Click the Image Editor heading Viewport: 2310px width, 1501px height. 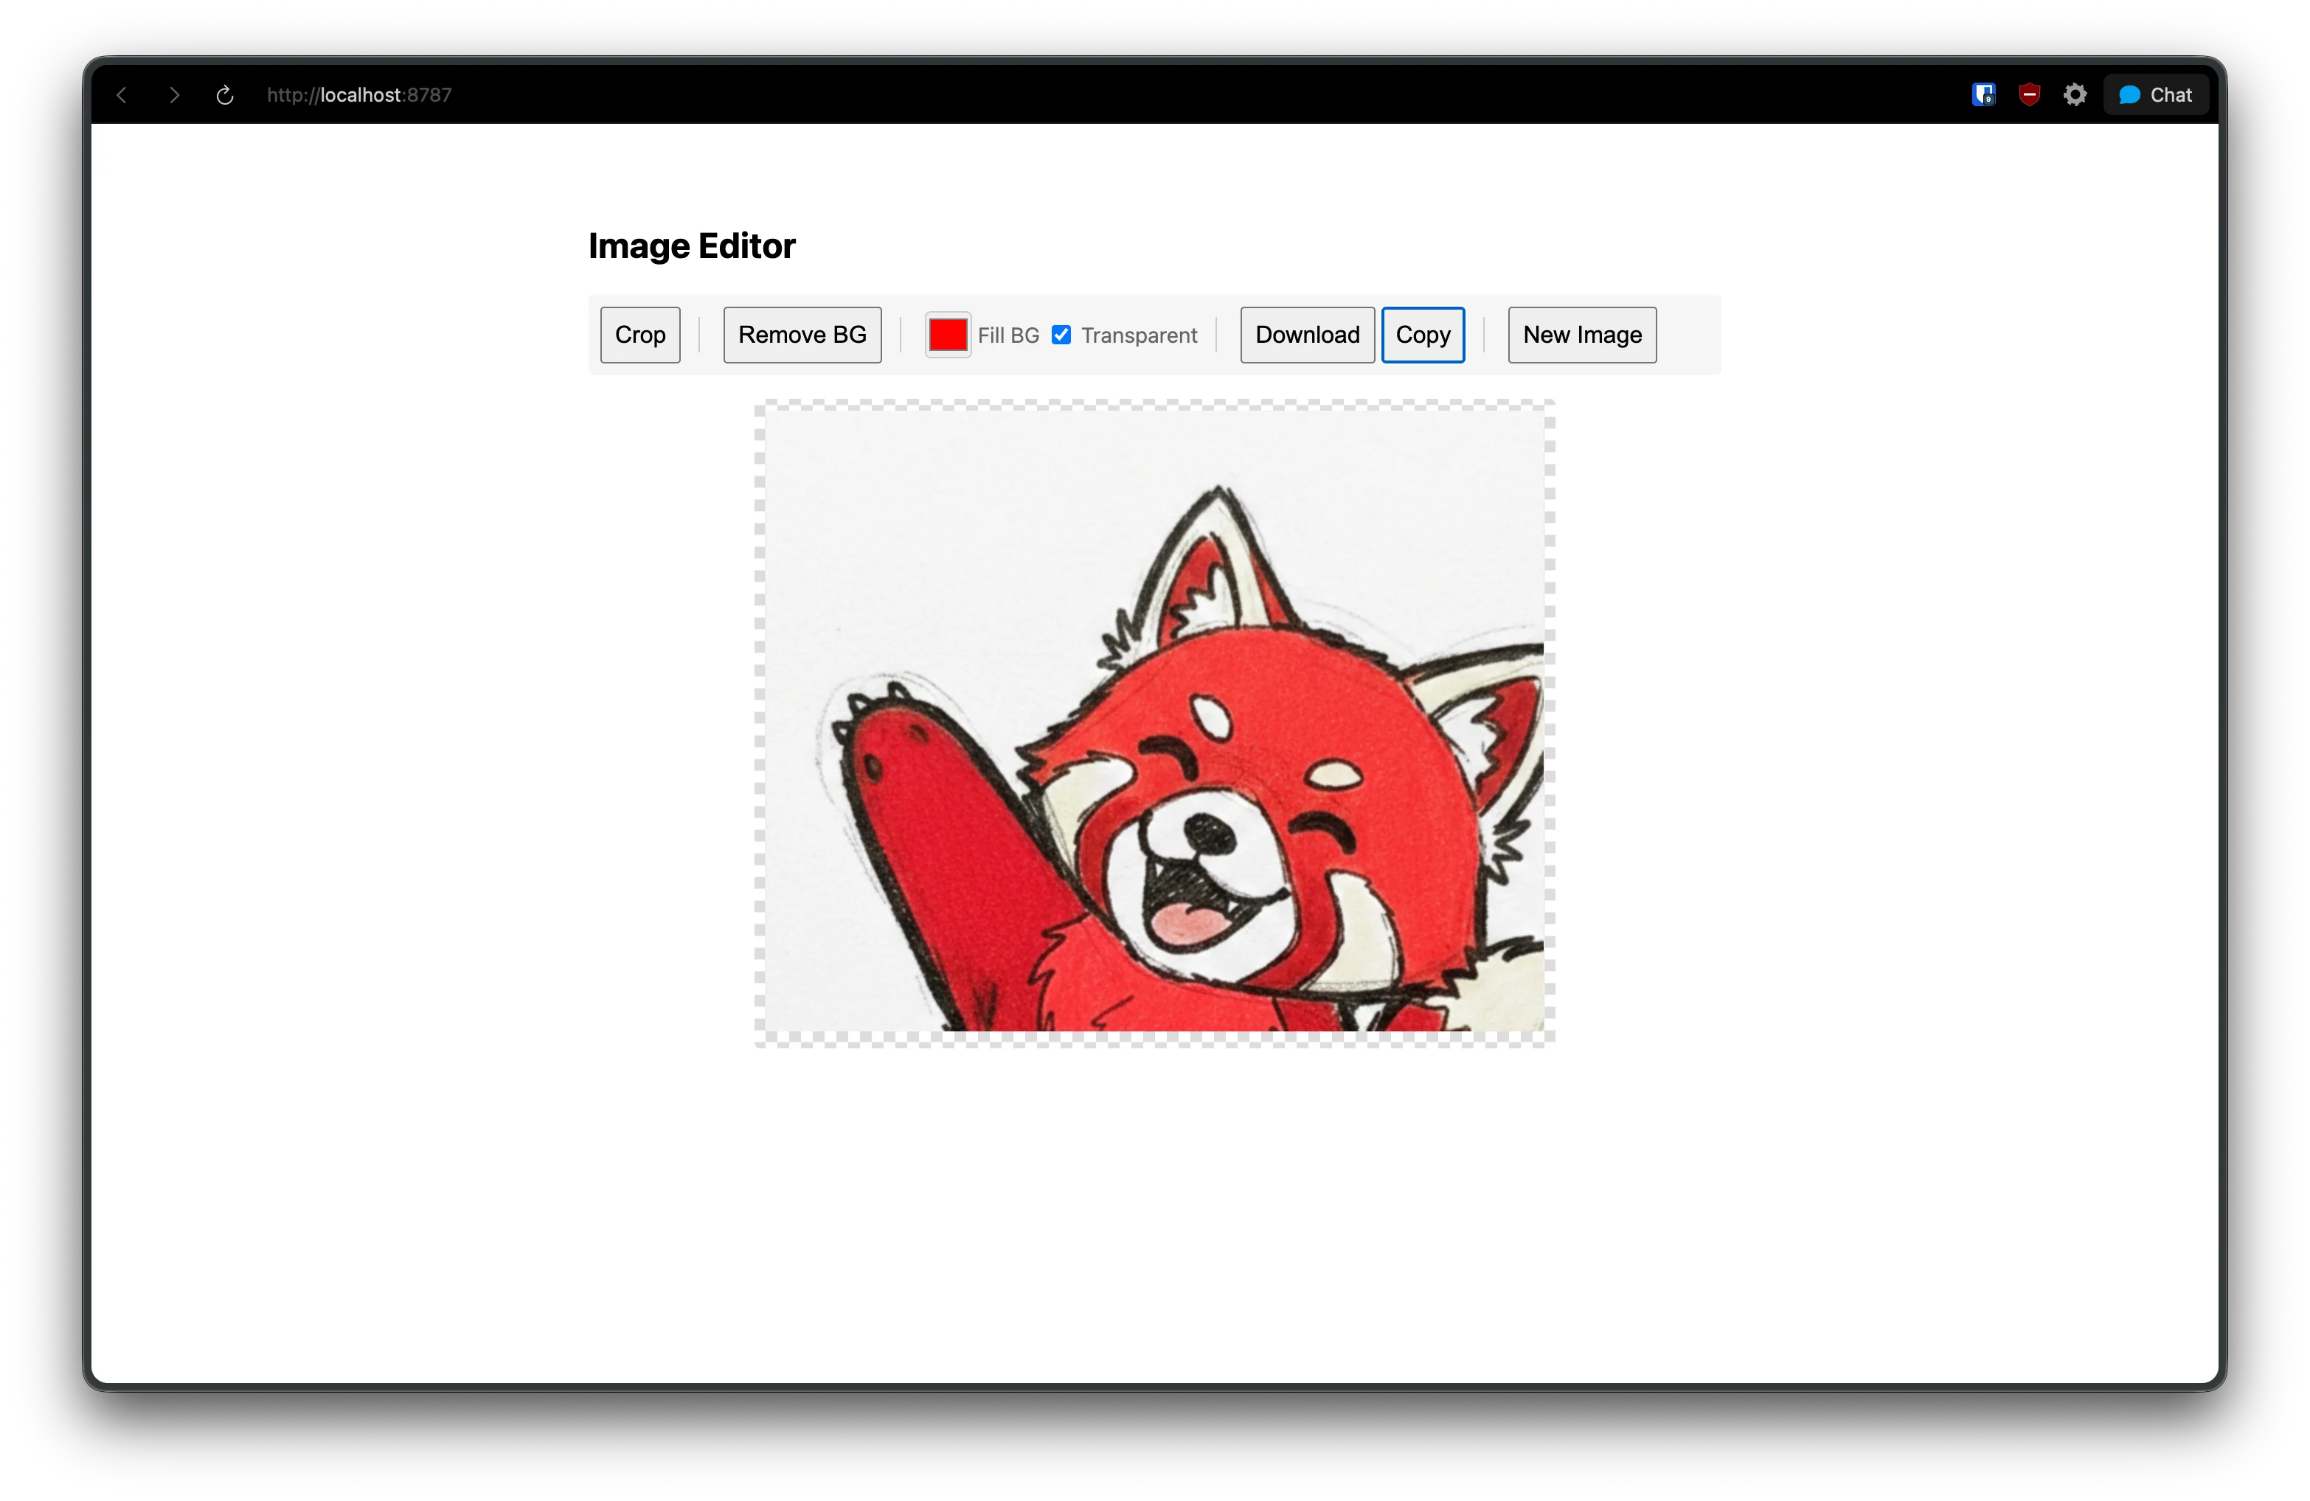[691, 246]
